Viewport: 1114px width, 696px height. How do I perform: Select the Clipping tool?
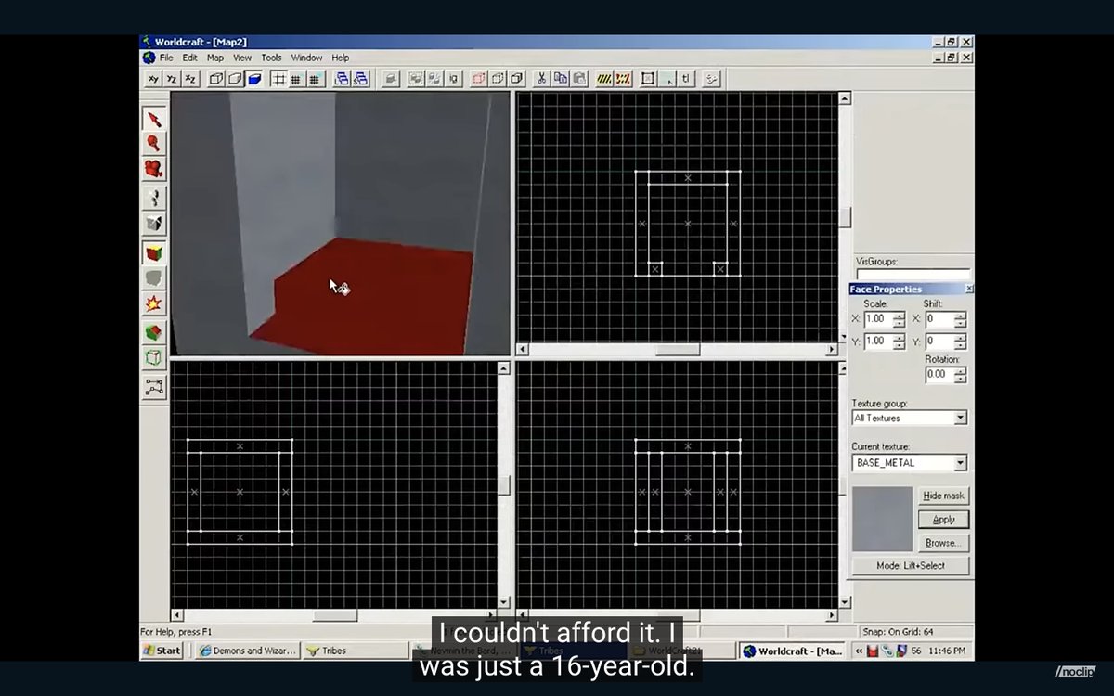point(154,331)
